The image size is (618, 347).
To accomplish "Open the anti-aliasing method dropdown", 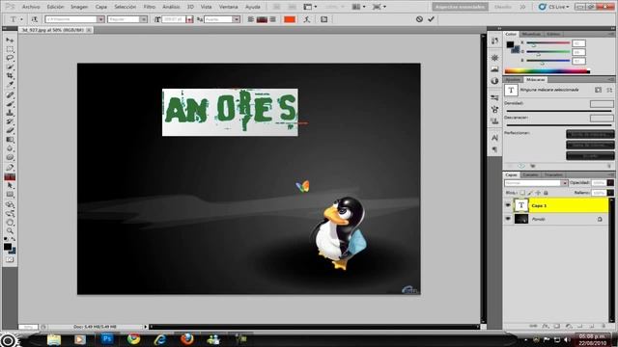I will [237, 19].
